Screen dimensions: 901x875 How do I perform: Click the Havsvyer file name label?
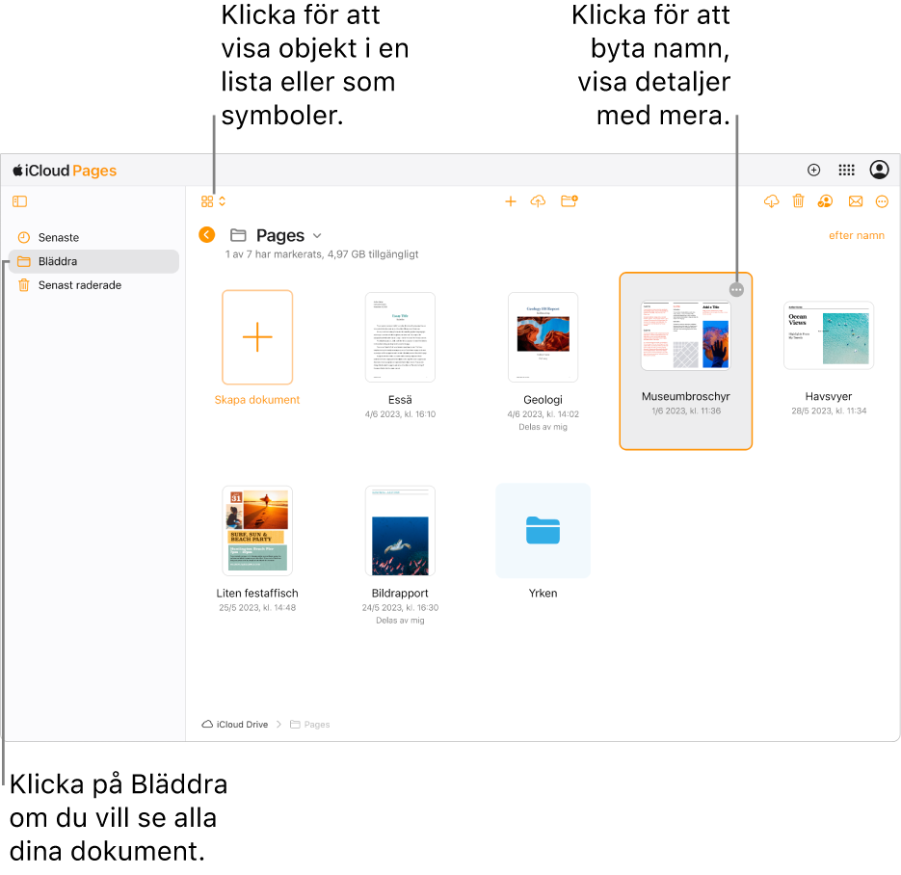coord(829,396)
